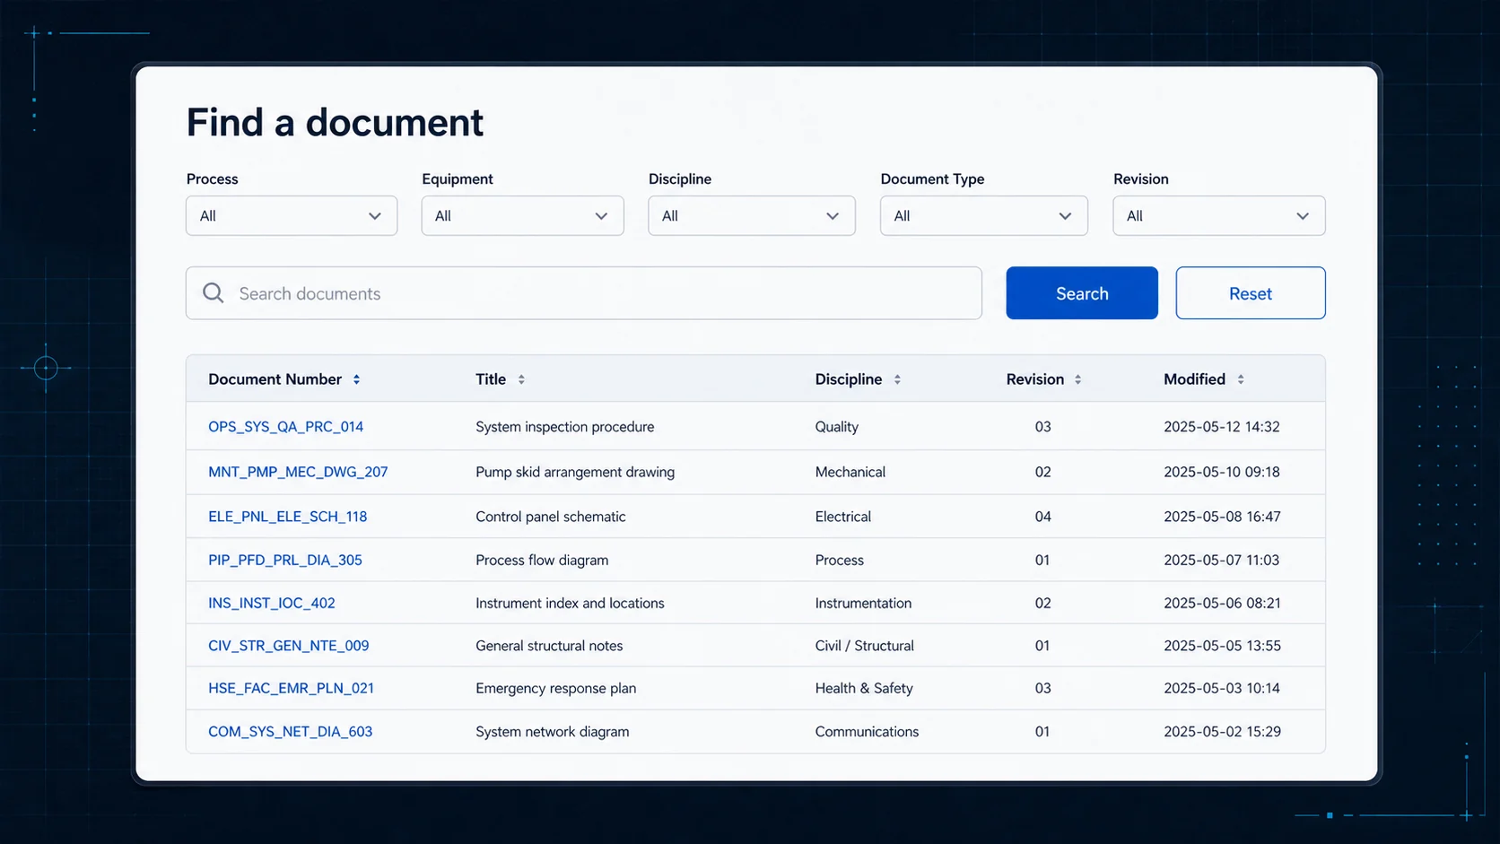1500x844 pixels.
Task: Click the 'Communications' discipline cell
Action: click(x=867, y=732)
